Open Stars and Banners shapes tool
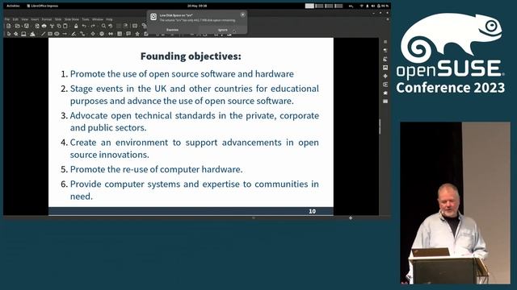The height and width of the screenshot is (290, 517). pos(137,34)
